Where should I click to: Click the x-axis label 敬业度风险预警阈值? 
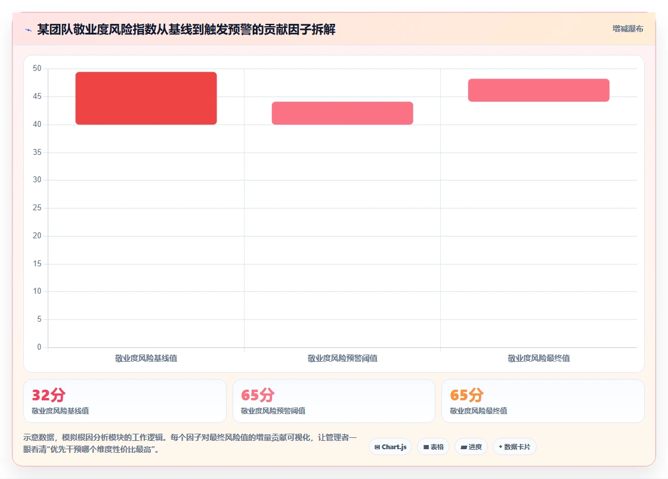click(342, 358)
